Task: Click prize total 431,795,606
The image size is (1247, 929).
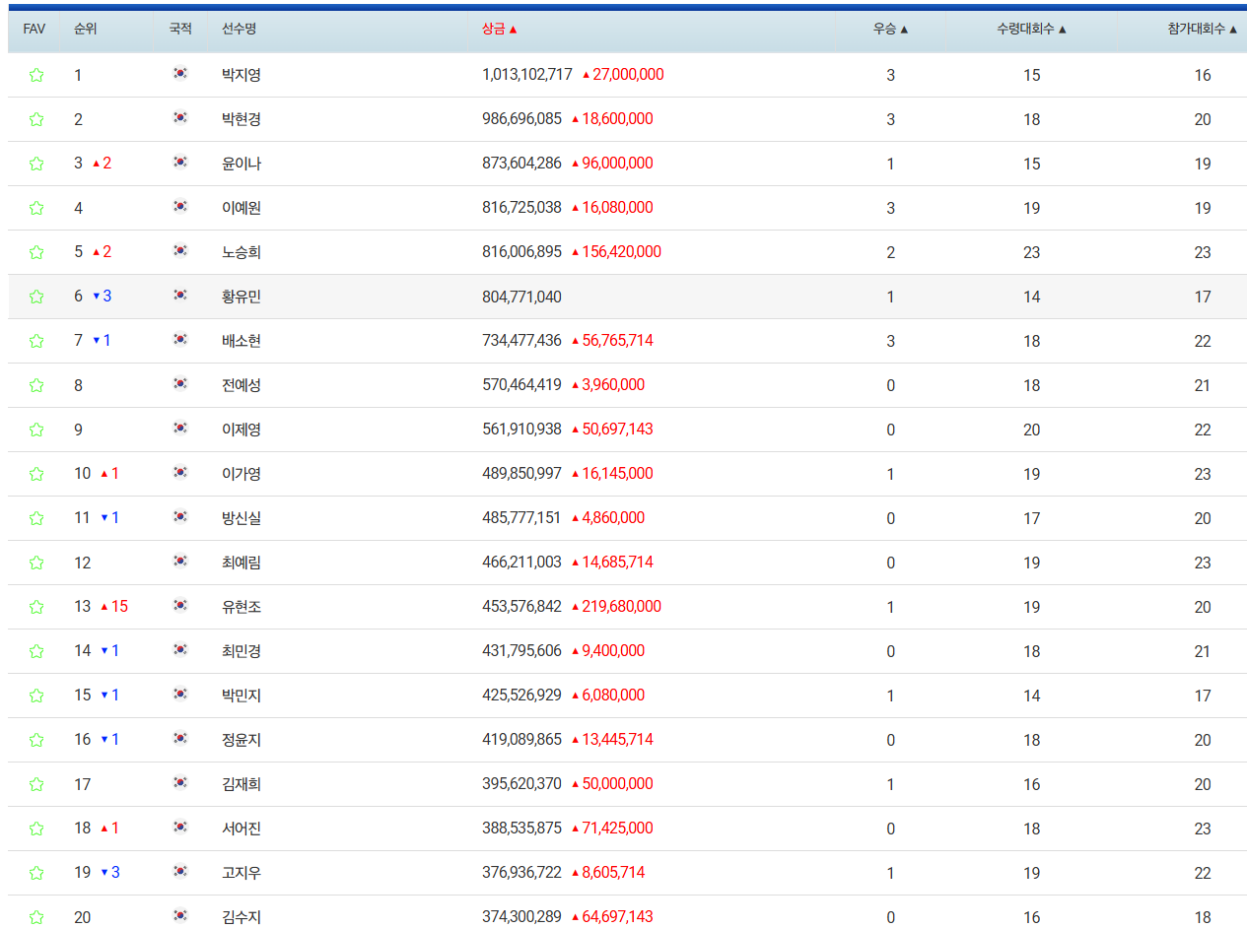Action: coord(521,651)
